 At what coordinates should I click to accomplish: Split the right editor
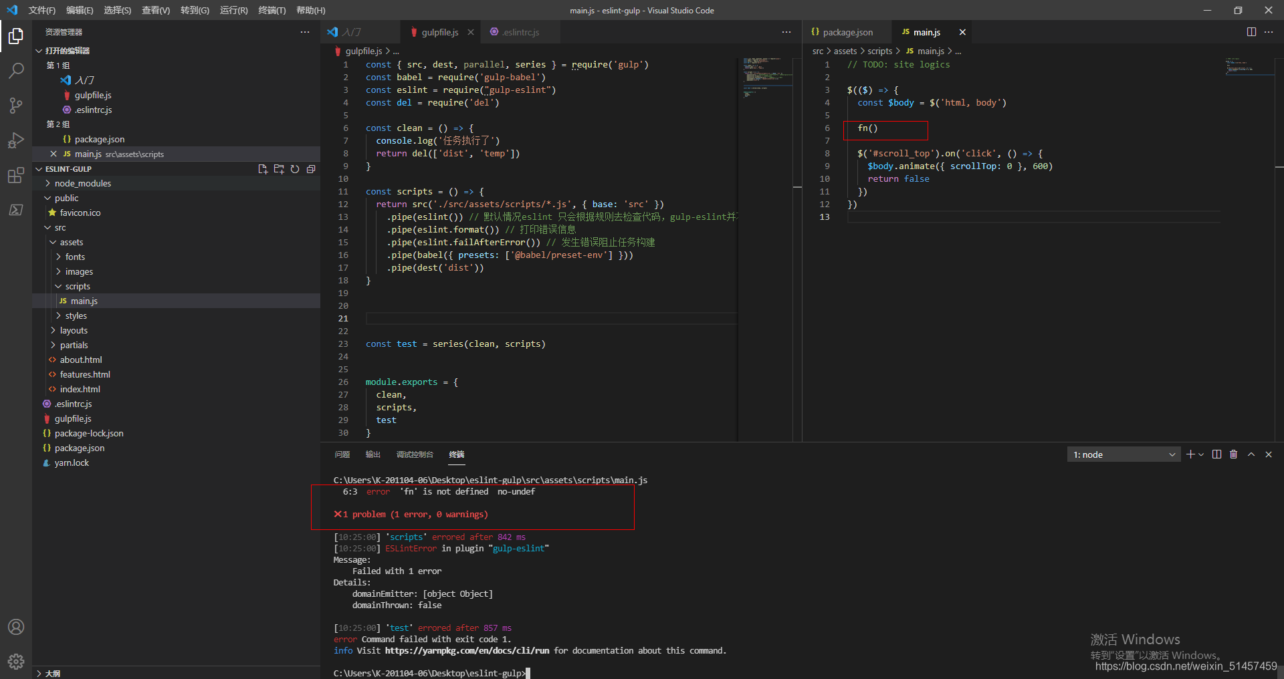click(1251, 32)
